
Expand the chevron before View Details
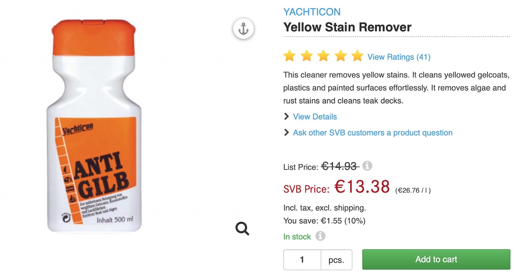click(286, 117)
